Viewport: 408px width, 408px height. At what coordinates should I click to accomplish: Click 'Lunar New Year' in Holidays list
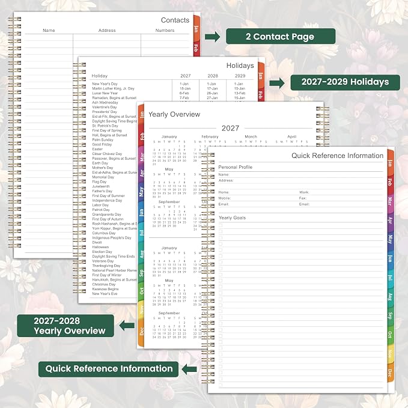[105, 93]
